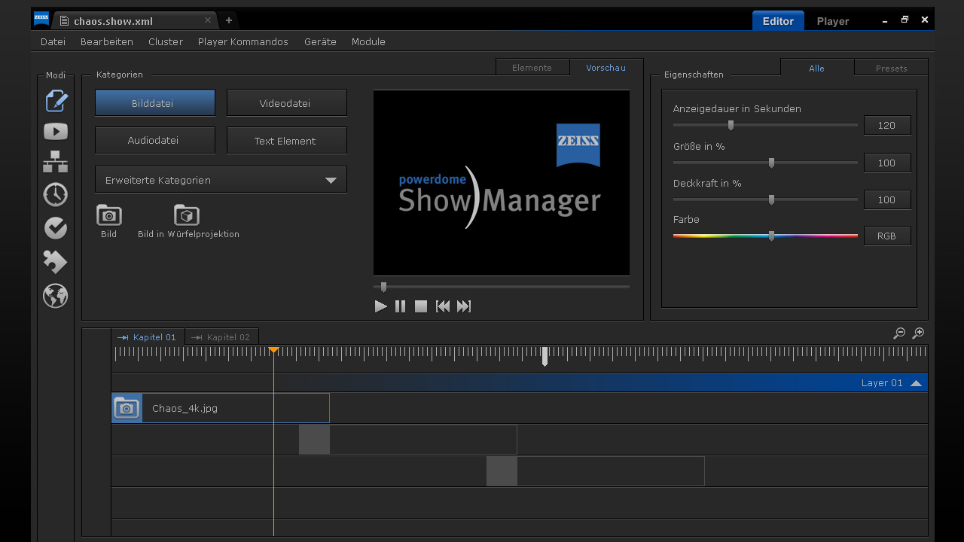Open the Cluster menu
The image size is (964, 542).
pyautogui.click(x=166, y=41)
